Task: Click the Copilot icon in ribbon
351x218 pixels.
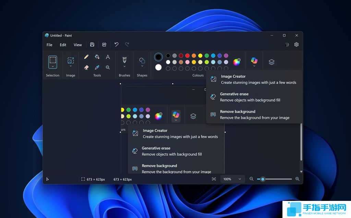Action: click(x=254, y=60)
